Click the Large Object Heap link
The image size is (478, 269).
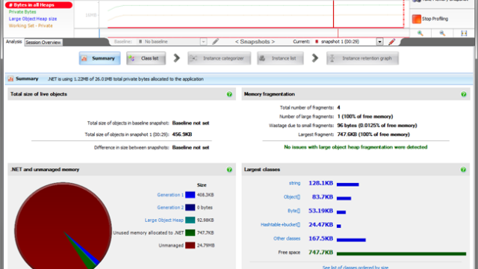(164, 220)
